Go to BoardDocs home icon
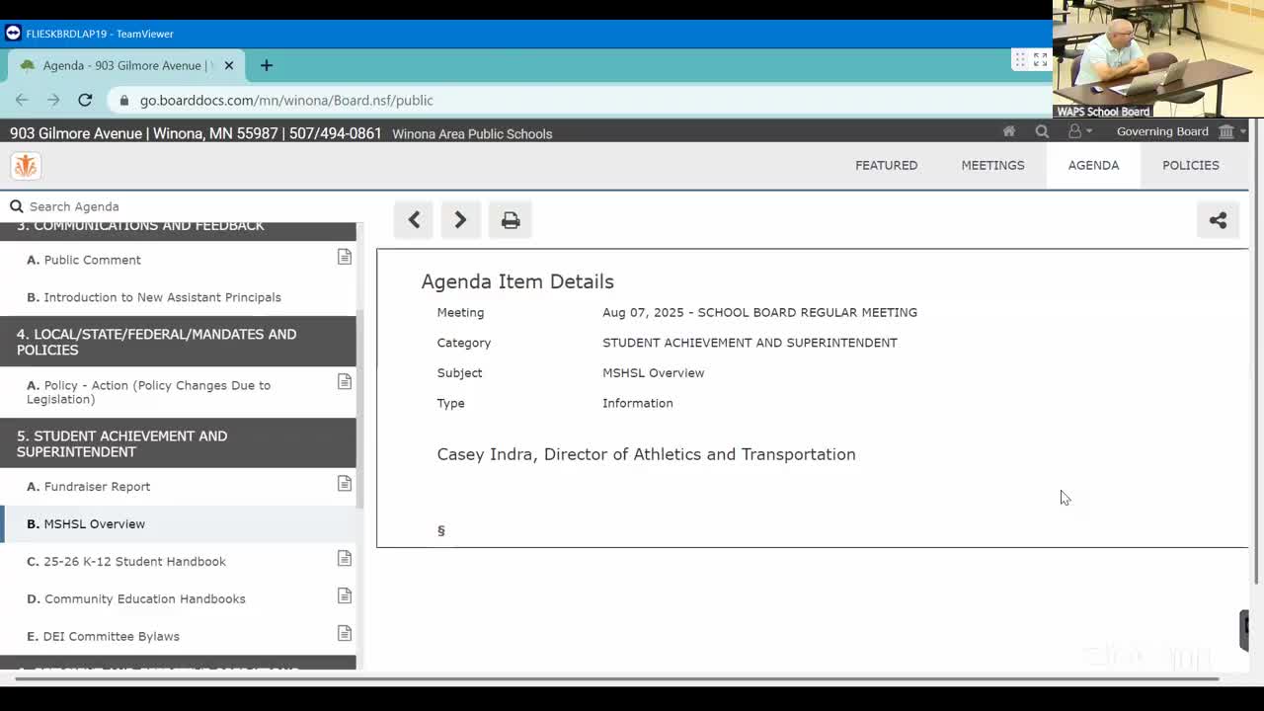 click(x=1008, y=131)
